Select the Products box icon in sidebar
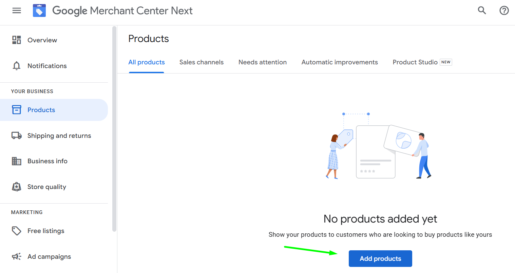 point(16,110)
